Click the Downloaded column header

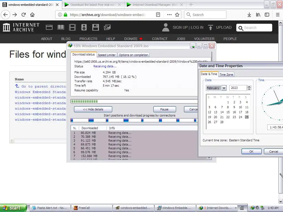tap(93, 128)
